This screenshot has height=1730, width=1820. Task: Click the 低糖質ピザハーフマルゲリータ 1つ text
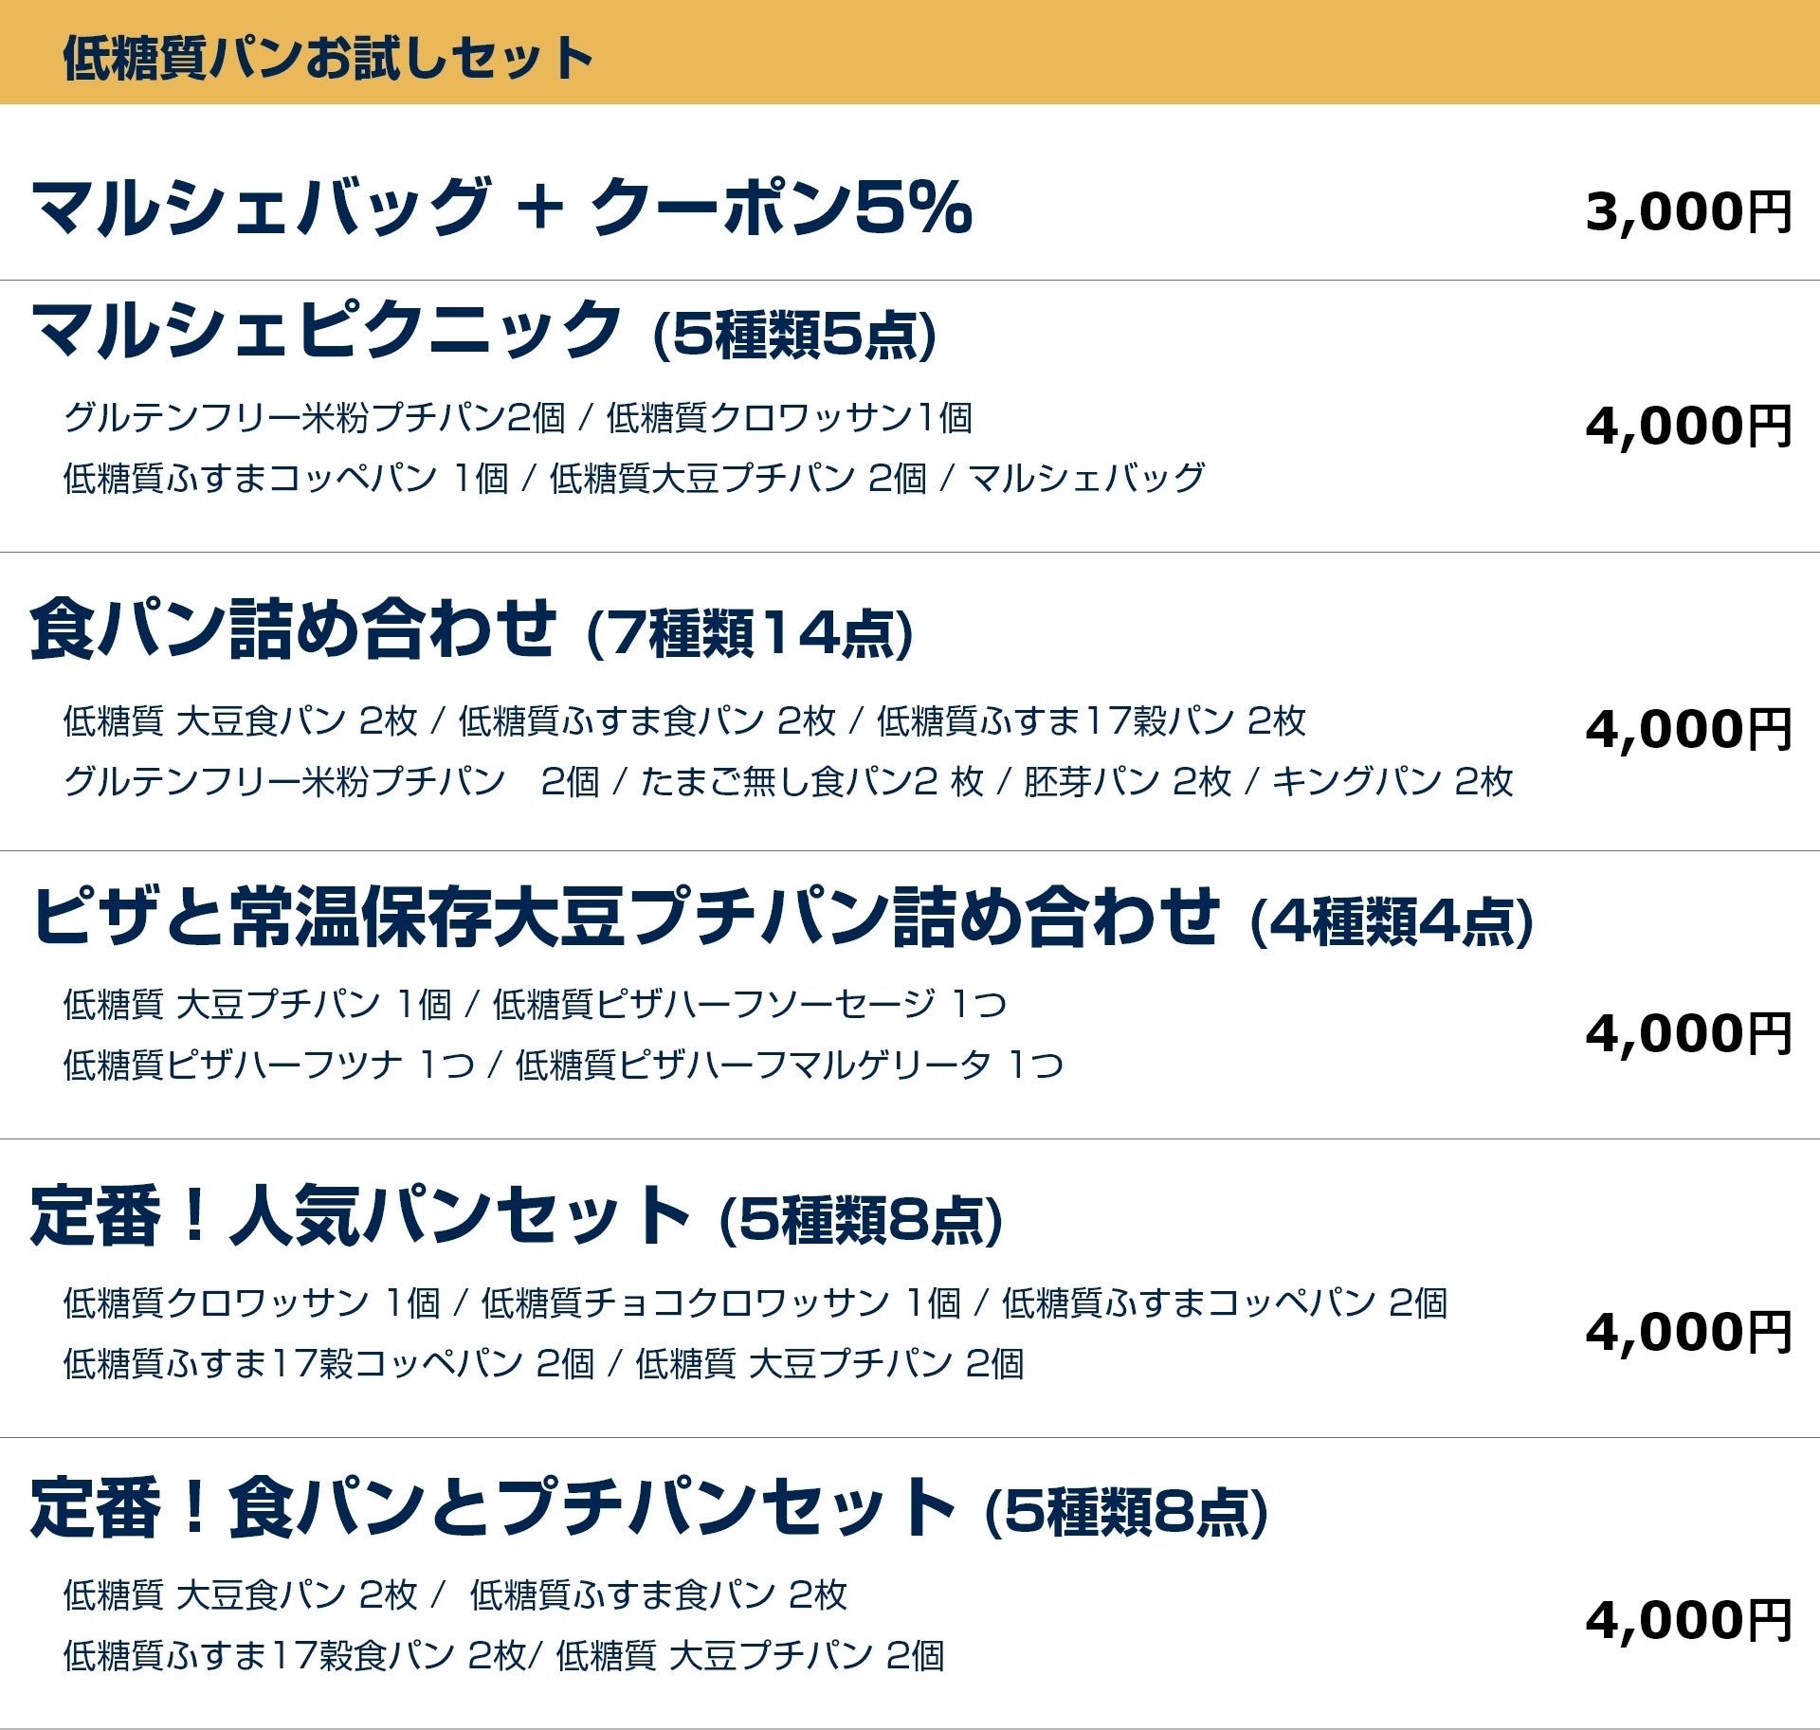[x=789, y=1065]
